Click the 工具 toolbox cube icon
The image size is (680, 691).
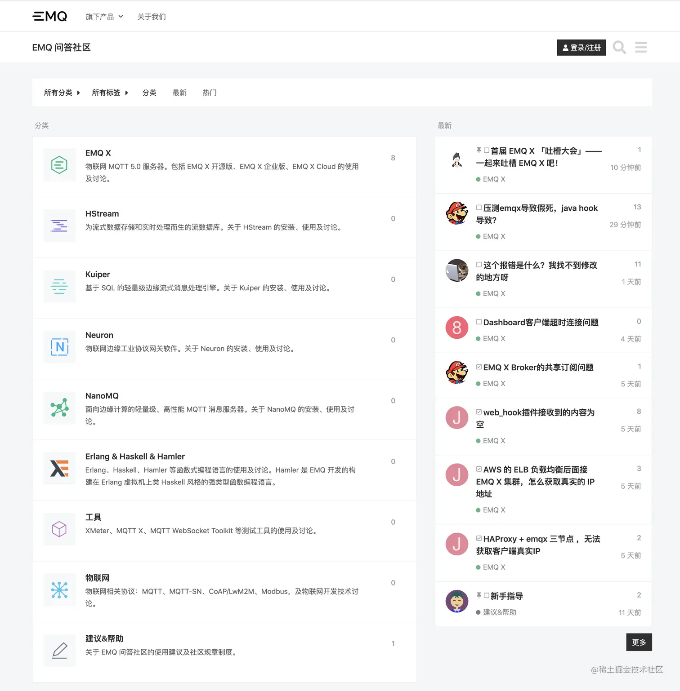point(59,529)
